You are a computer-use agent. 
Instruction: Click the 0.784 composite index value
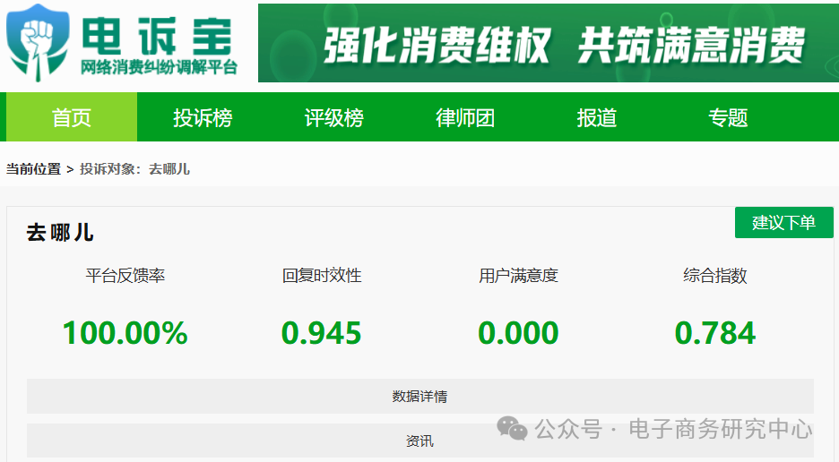pos(715,332)
